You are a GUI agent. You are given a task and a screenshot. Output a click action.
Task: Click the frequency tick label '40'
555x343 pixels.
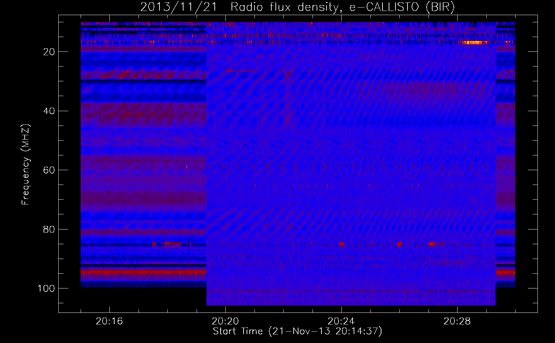pyautogui.click(x=49, y=111)
